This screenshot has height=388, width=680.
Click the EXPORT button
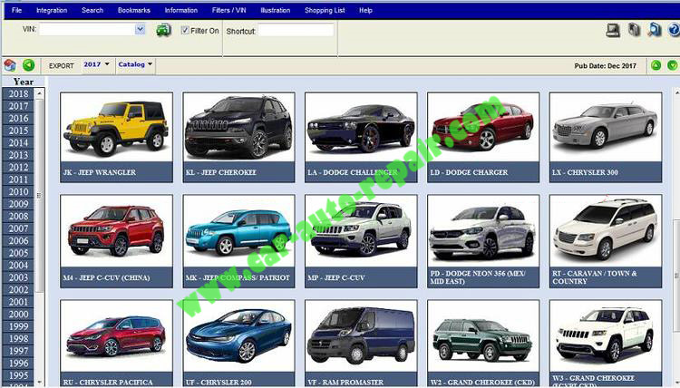(x=61, y=66)
